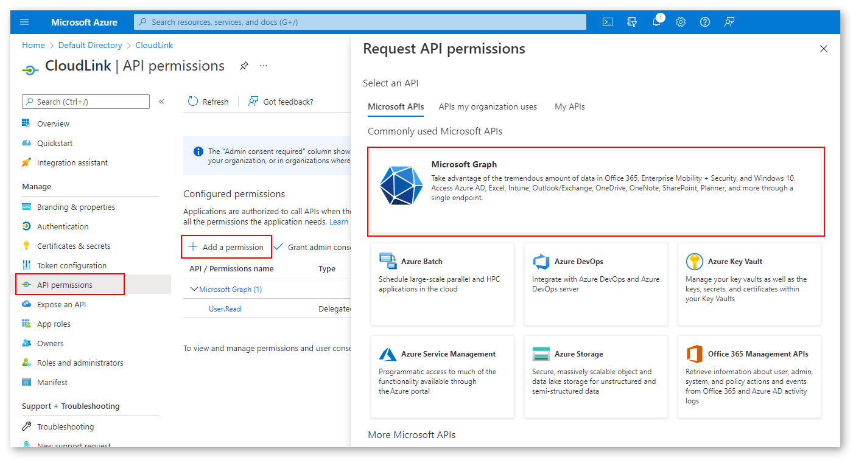Viewport: 856px width, 463px height.
Task: Select Office 365 Management APIs card
Action: click(x=749, y=377)
